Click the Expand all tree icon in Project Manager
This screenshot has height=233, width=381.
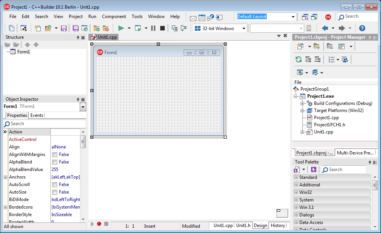[x=308, y=59]
